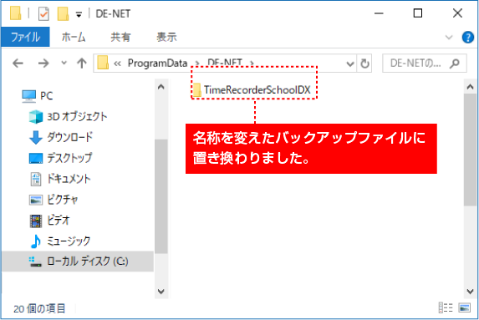This screenshot has width=479, height=320.
Task: Open the recent locations dropdown arrow
Action: tap(64, 63)
